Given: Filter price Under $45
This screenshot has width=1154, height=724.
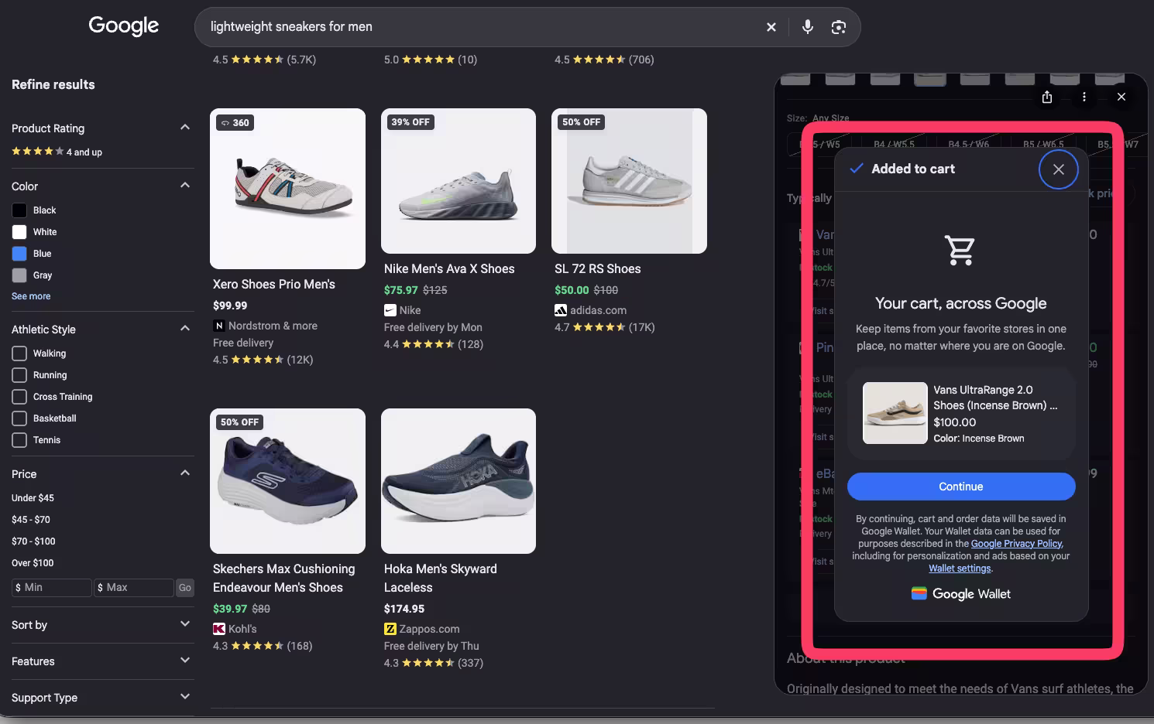Looking at the screenshot, I should [33, 498].
